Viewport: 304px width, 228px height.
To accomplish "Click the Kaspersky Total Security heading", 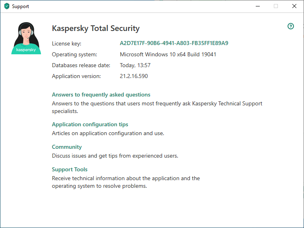I will (96, 29).
